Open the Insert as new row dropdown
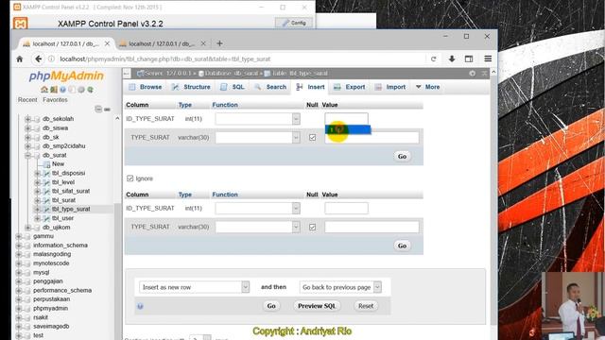Image resolution: width=605 pixels, height=340 pixels. tap(194, 287)
